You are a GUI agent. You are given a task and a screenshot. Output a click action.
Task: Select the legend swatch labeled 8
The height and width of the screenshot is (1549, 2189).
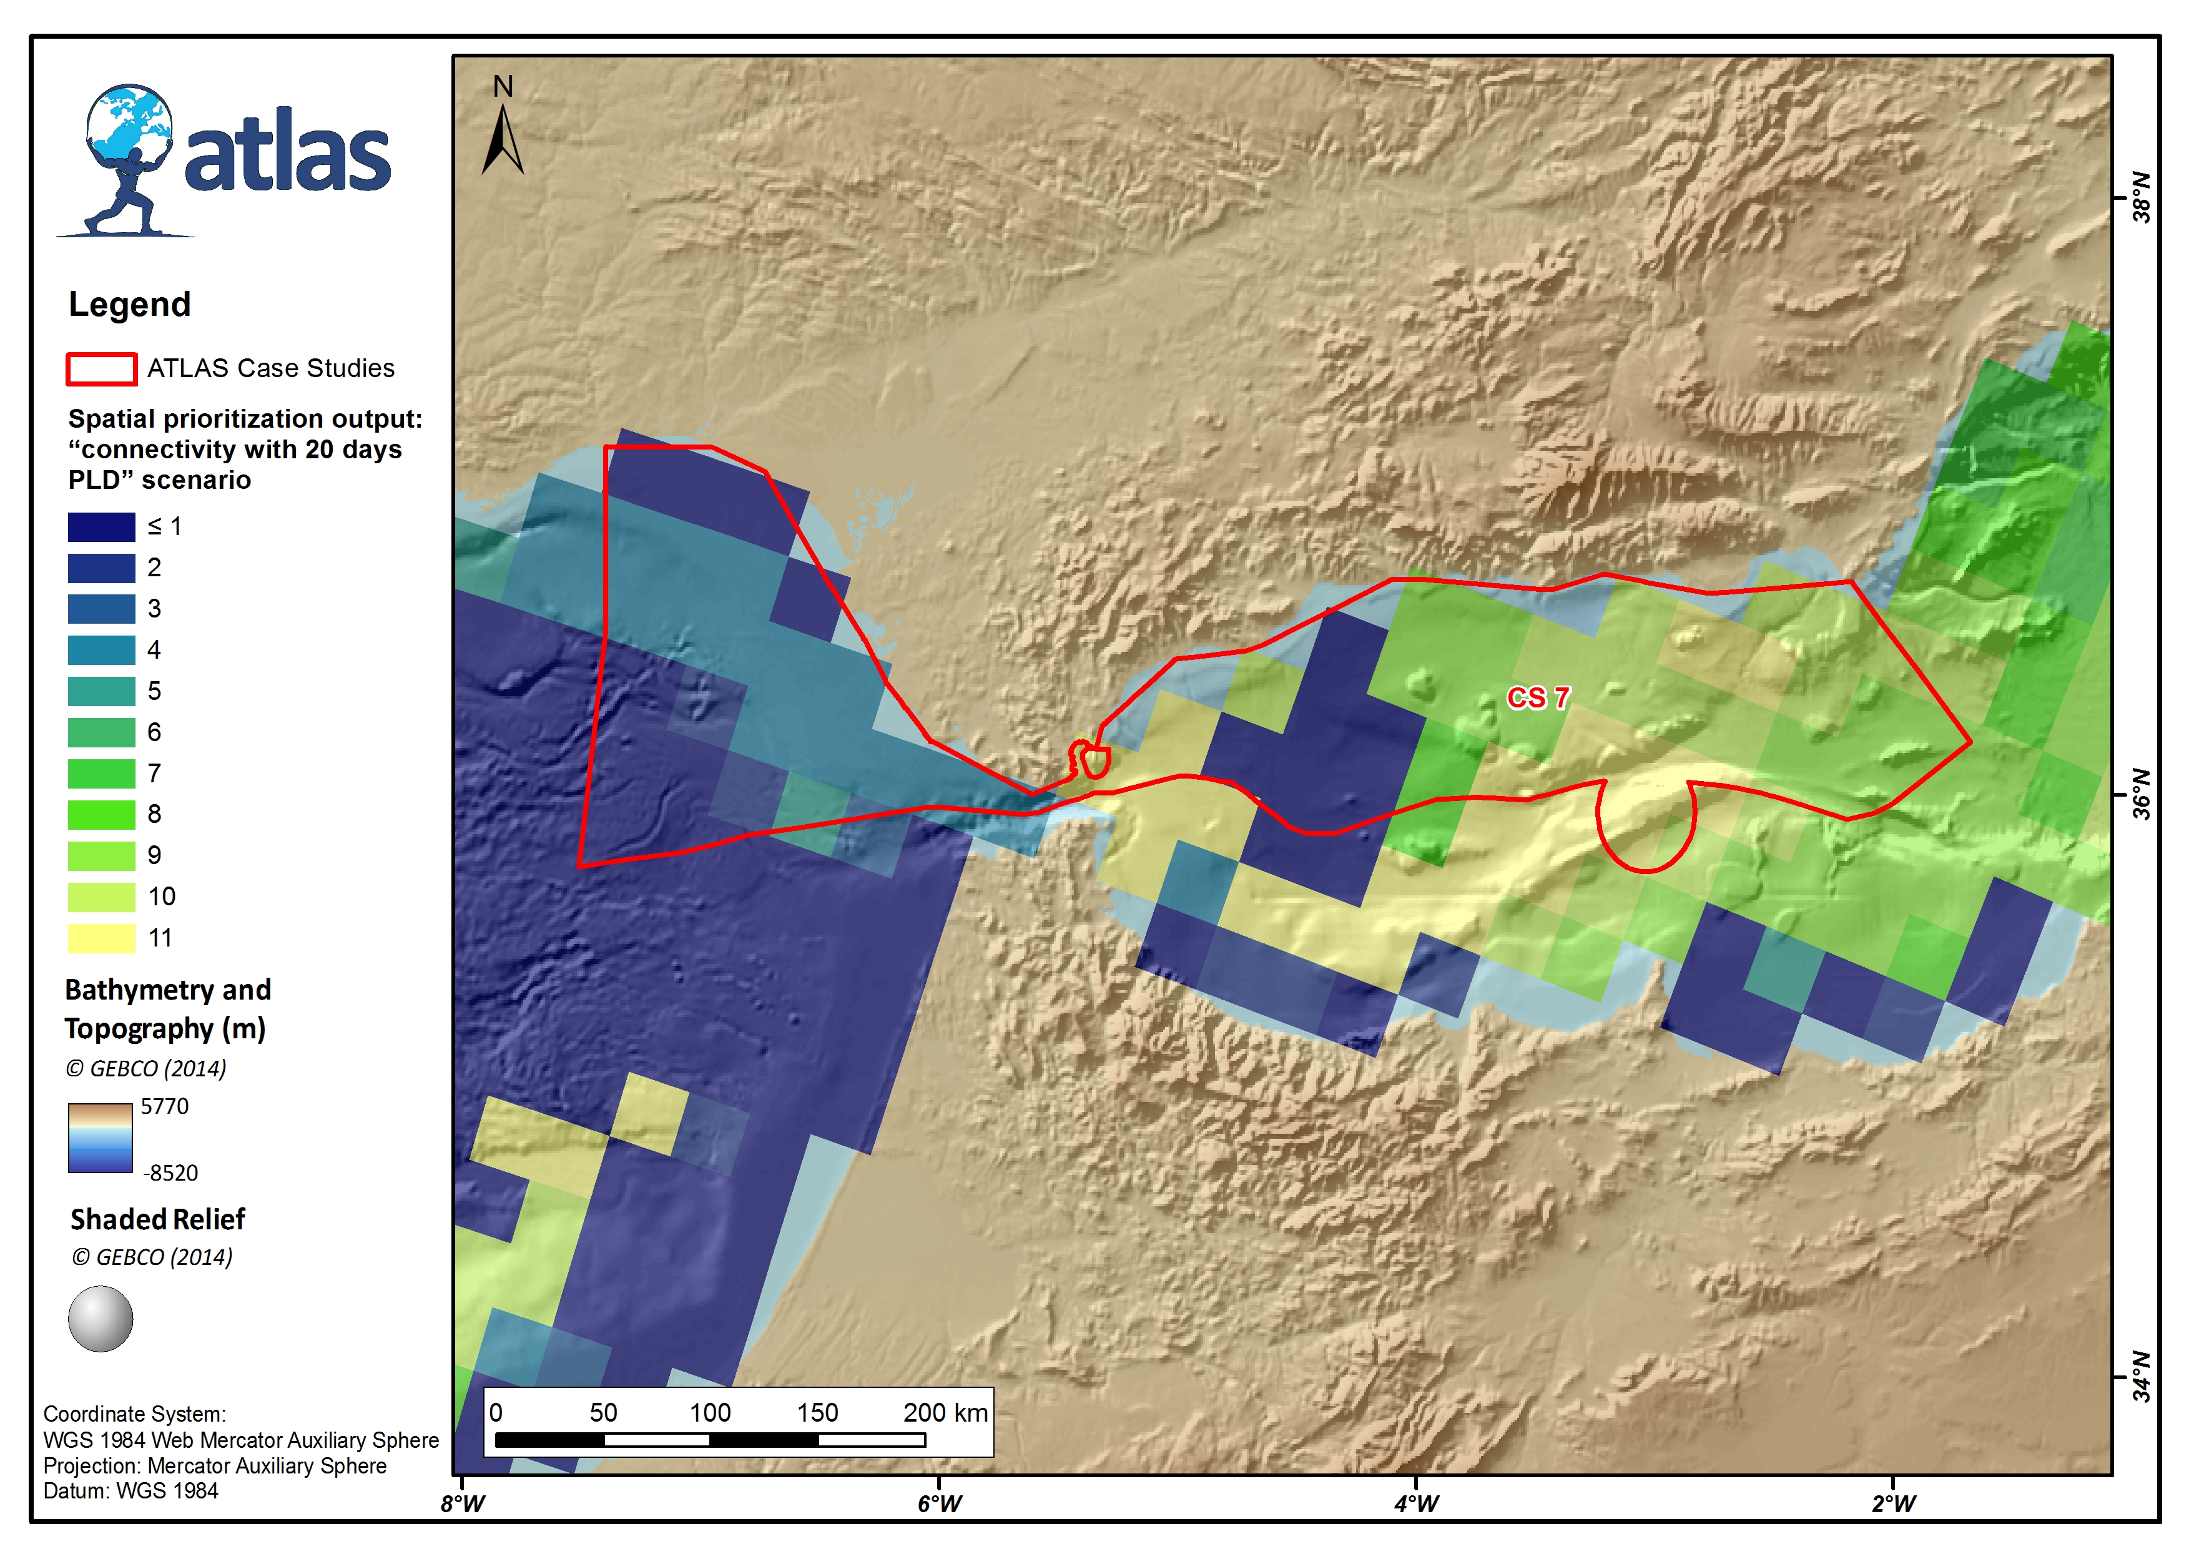101,815
